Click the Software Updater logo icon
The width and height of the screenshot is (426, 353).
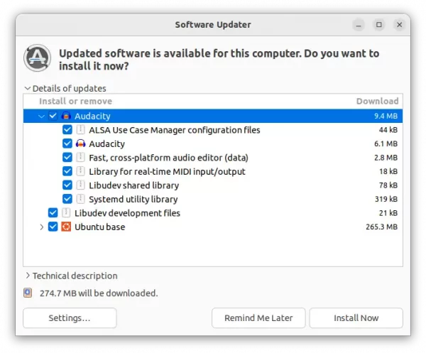tap(37, 58)
